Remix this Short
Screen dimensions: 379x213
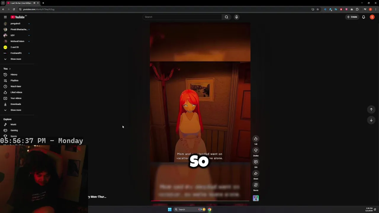click(256, 185)
